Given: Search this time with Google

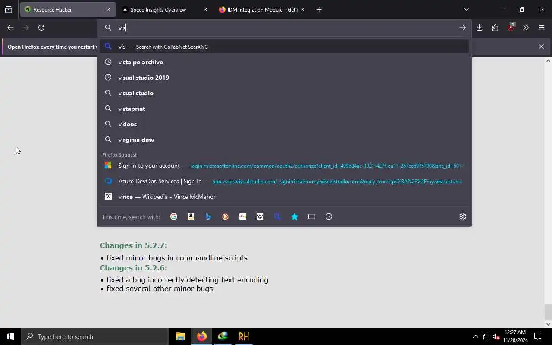Looking at the screenshot, I should pos(174,216).
